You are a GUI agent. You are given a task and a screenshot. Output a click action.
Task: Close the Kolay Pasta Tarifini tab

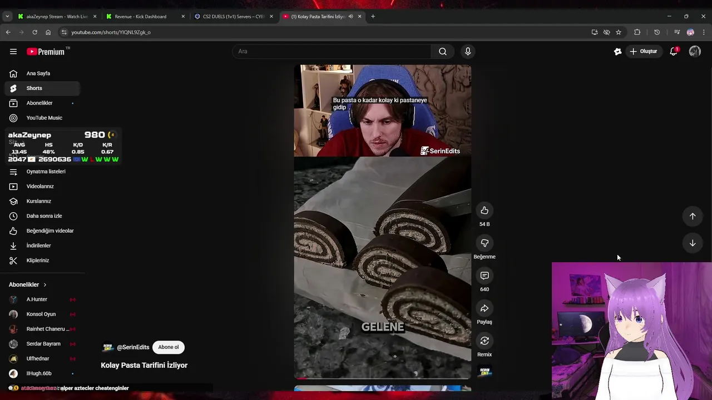point(360,17)
